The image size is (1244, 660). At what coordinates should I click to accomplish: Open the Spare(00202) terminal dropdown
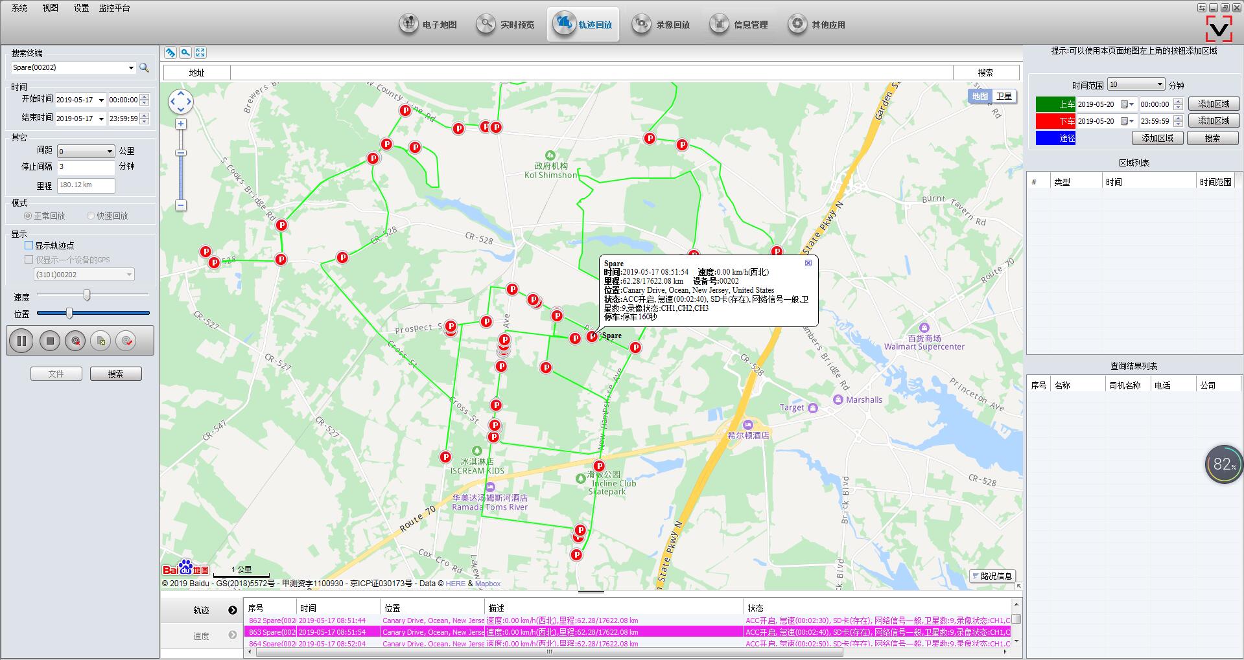[131, 68]
